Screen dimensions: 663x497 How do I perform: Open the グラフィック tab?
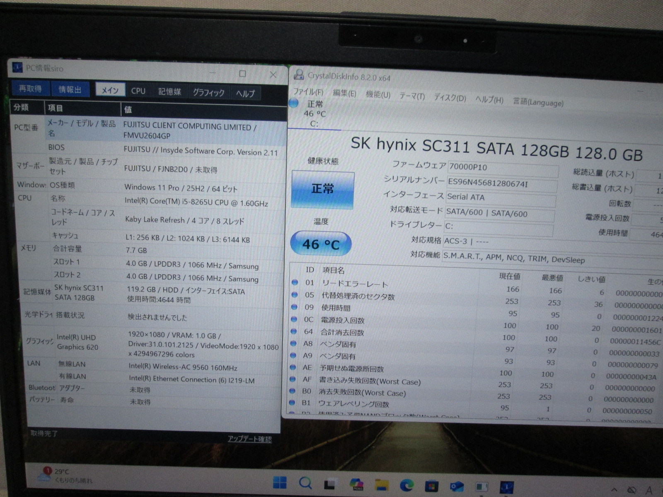[x=209, y=92]
